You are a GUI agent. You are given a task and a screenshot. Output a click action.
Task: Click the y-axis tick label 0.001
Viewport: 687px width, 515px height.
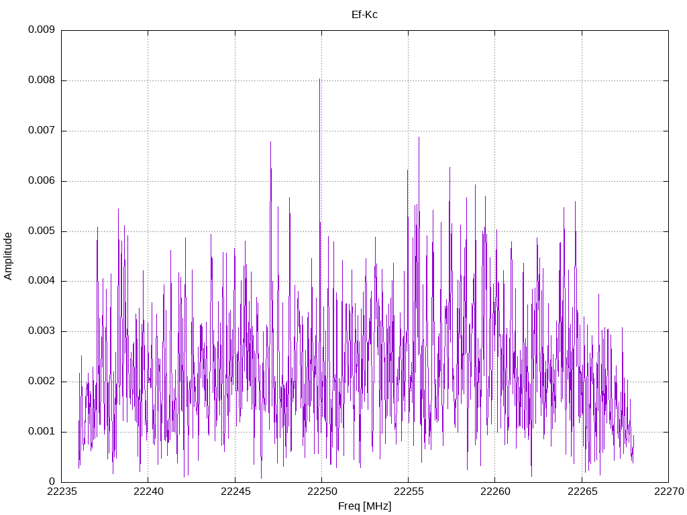tap(41, 431)
